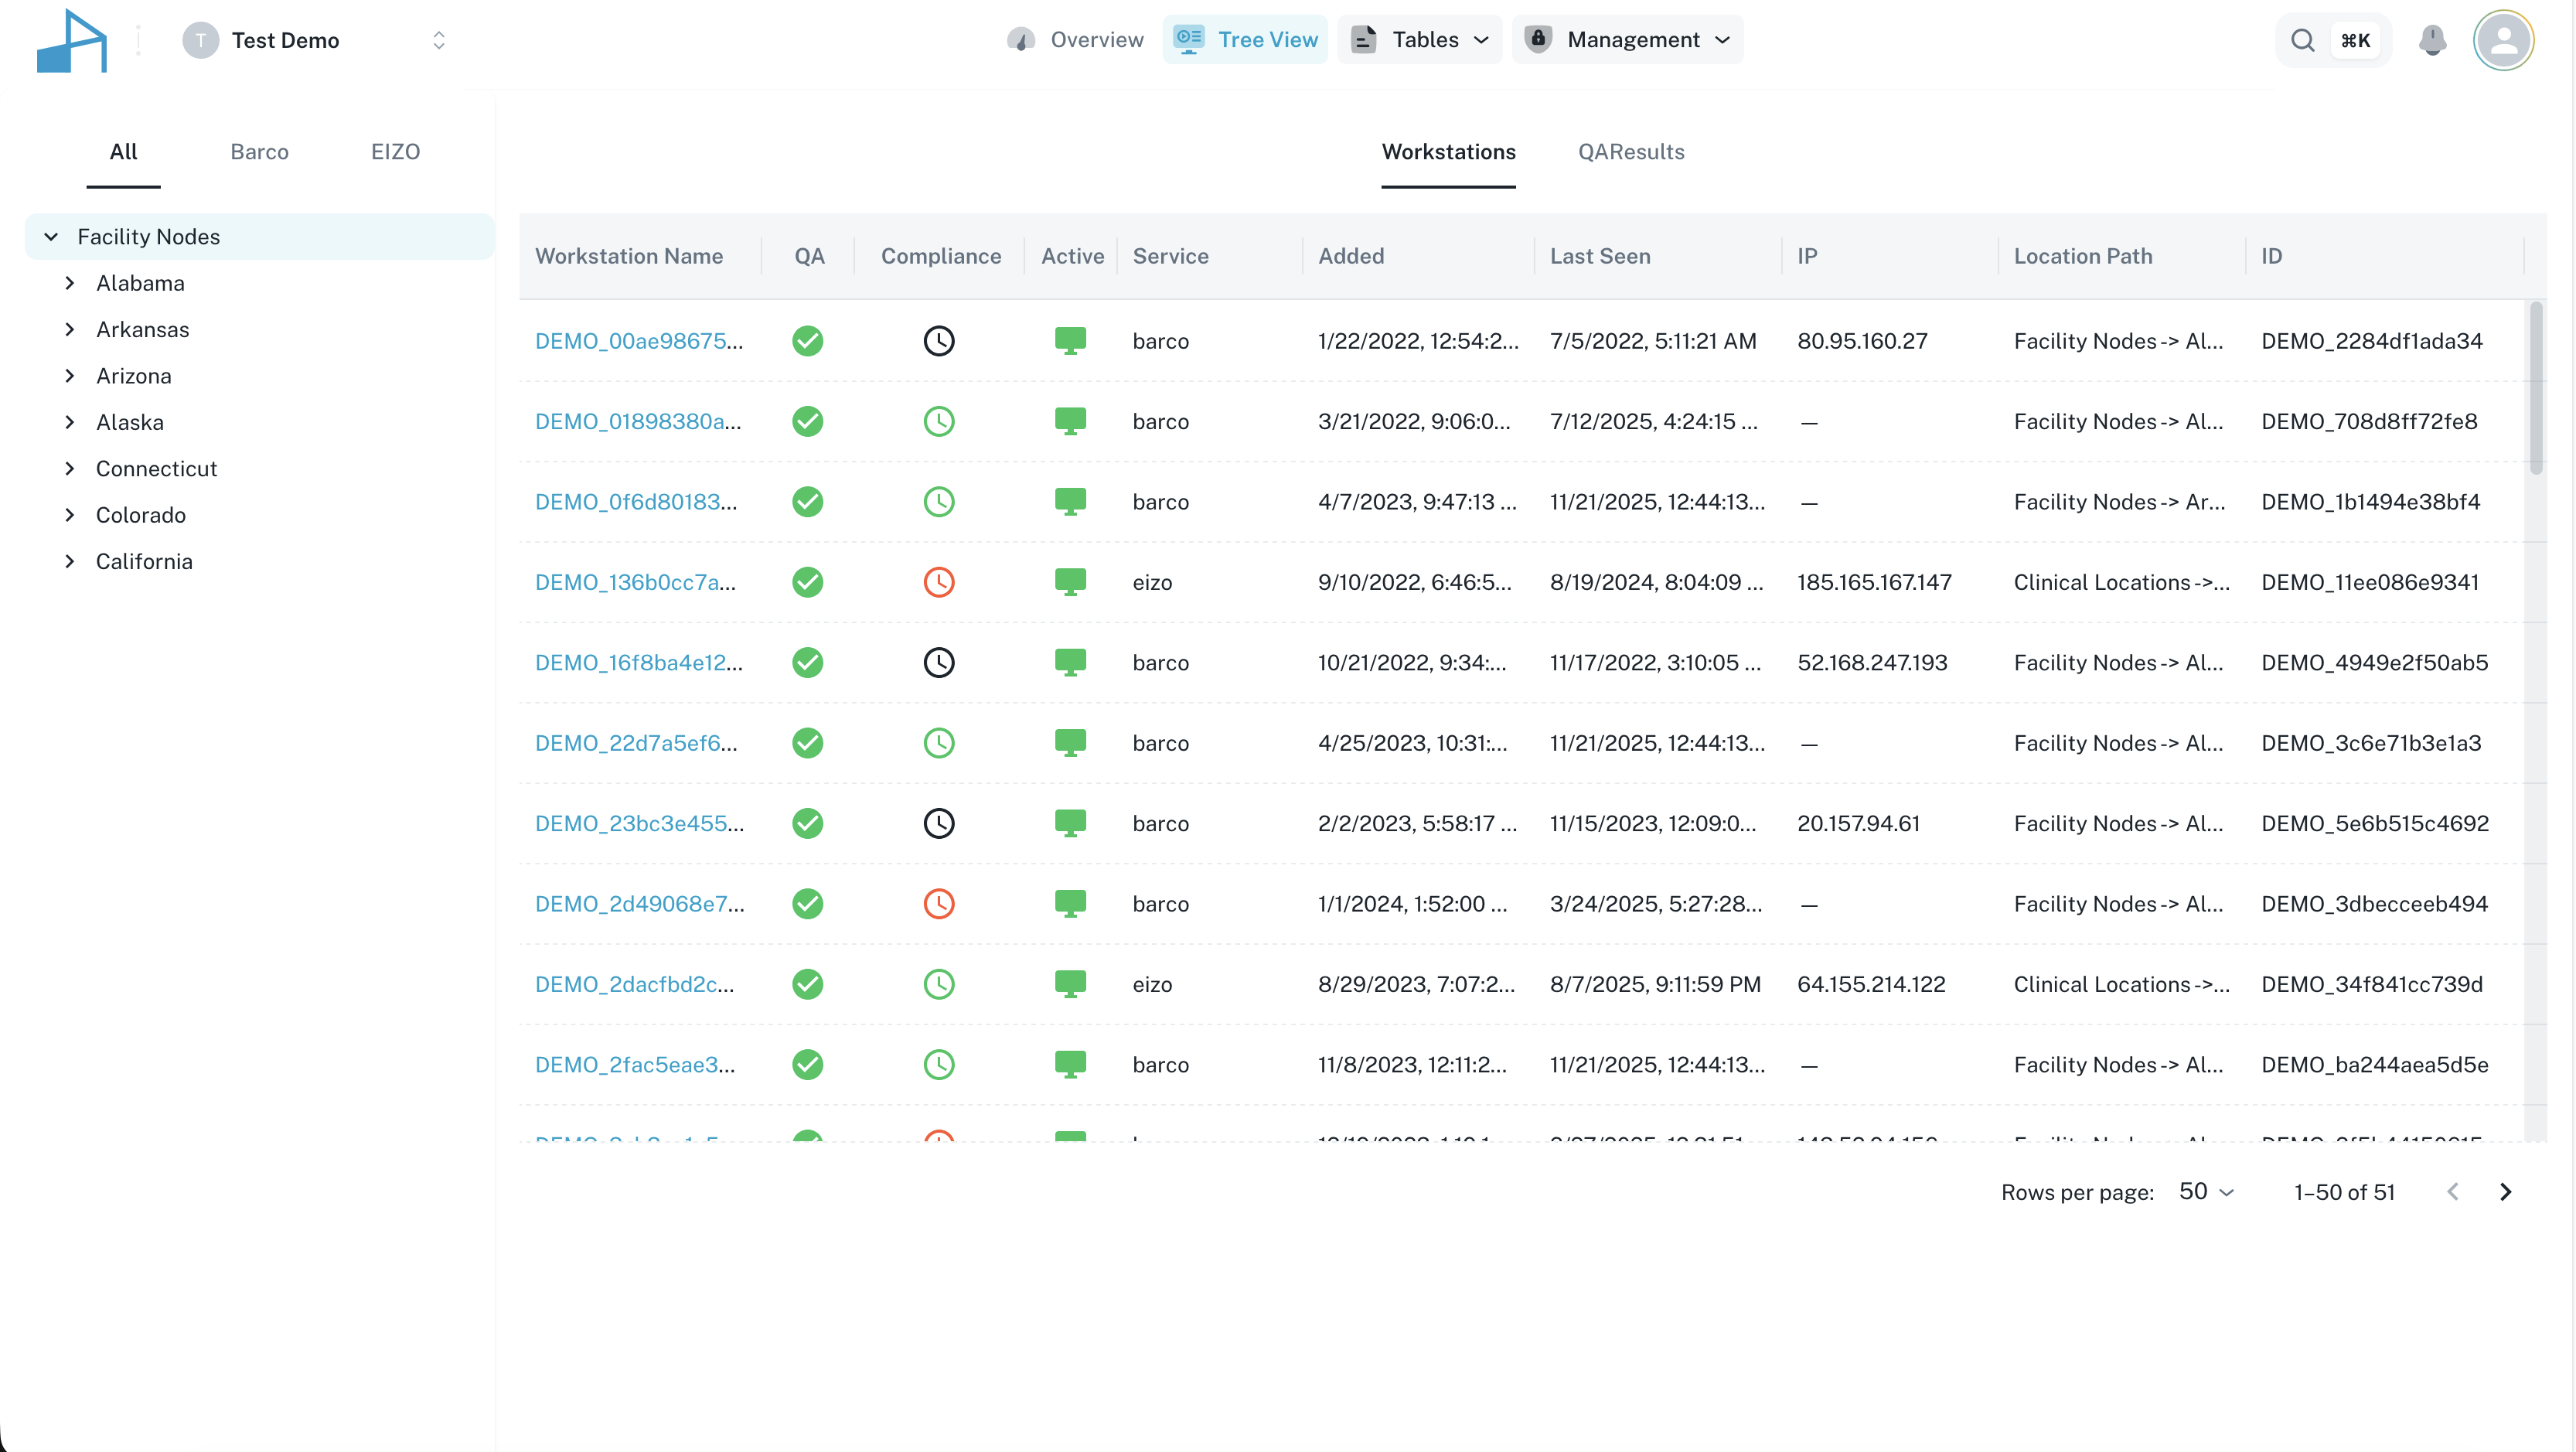Collapse the Facility Nodes tree

(51, 237)
